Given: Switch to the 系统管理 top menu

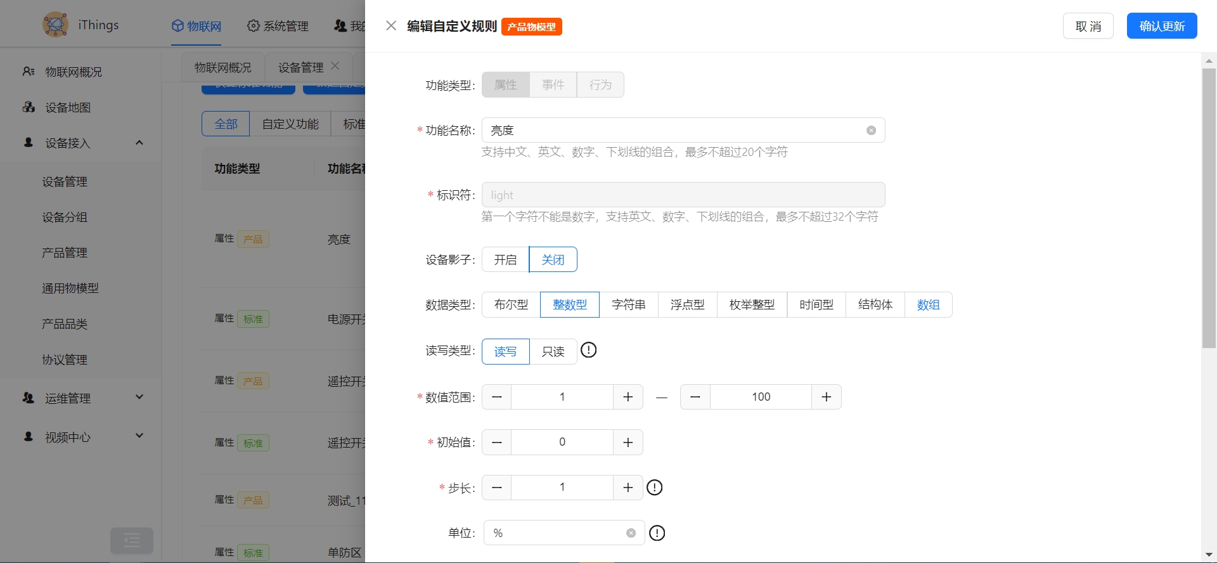Looking at the screenshot, I should click(278, 26).
